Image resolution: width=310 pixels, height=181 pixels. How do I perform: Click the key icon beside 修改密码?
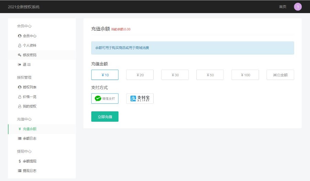point(20,55)
